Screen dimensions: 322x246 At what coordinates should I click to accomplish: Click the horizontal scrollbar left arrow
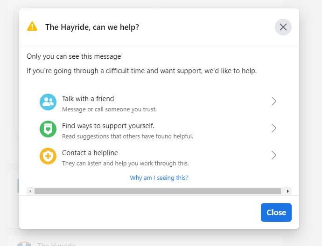point(30,191)
